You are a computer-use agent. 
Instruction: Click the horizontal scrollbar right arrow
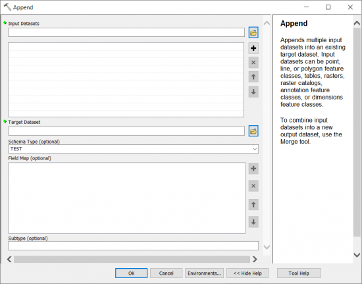255,259
